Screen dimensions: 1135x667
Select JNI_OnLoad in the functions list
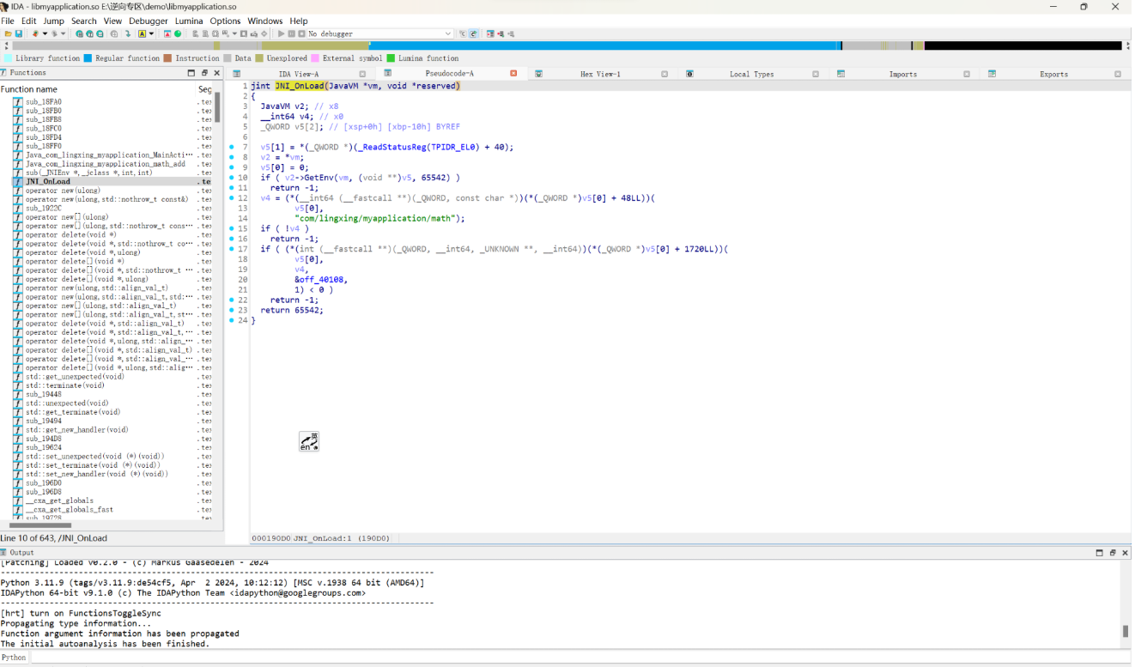[48, 181]
